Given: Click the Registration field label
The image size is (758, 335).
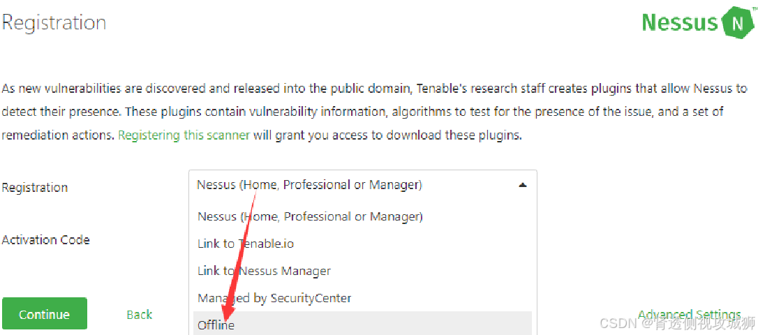Looking at the screenshot, I should [35, 188].
